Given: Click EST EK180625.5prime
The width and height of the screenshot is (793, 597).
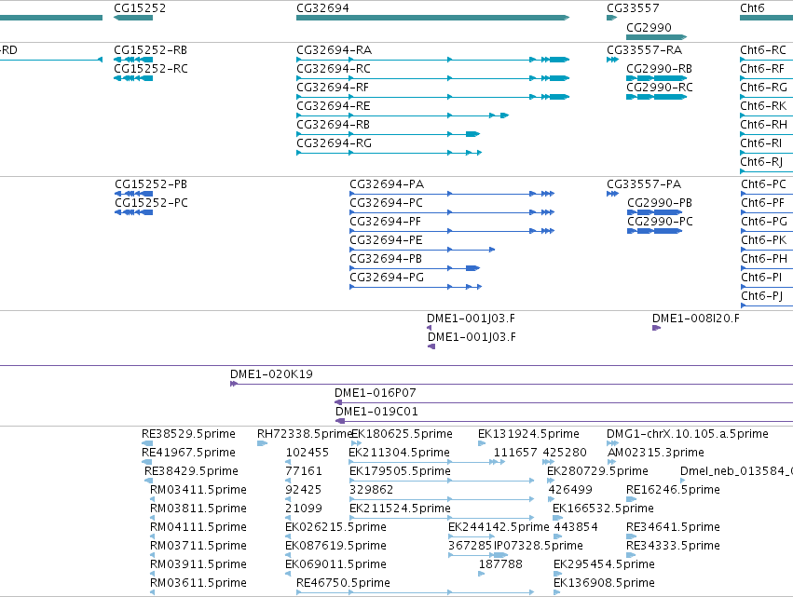Looking at the screenshot, I should (402, 434).
